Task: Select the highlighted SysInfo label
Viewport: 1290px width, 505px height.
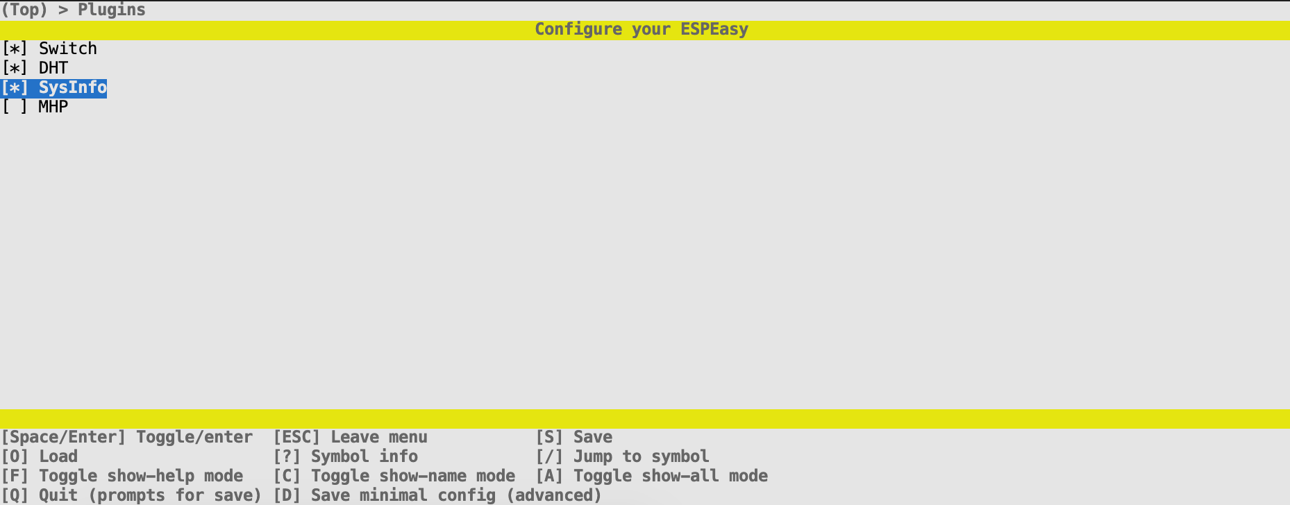Action: point(73,87)
